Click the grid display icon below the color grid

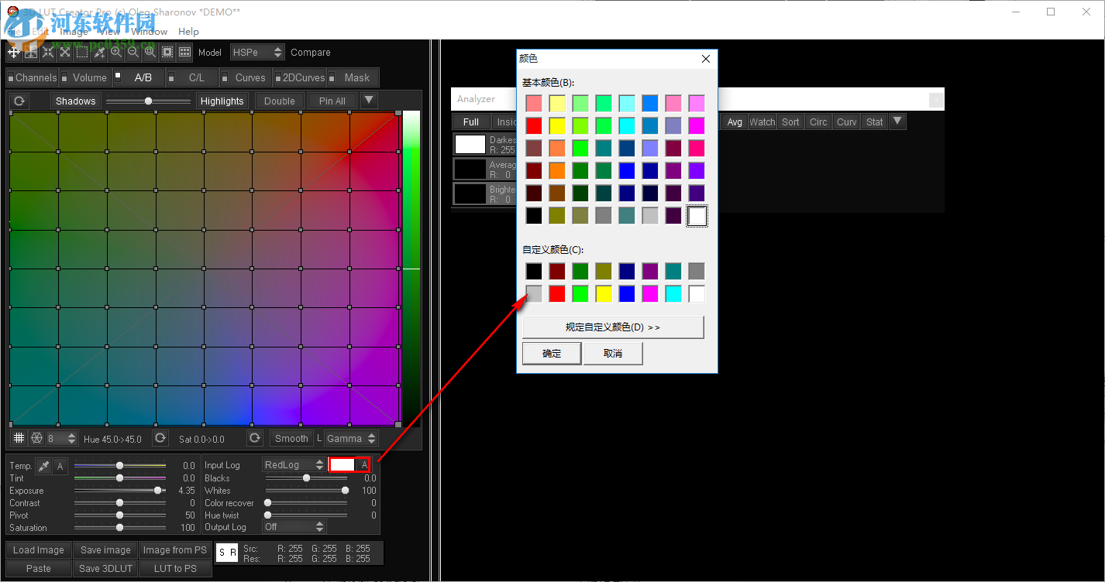coord(19,438)
